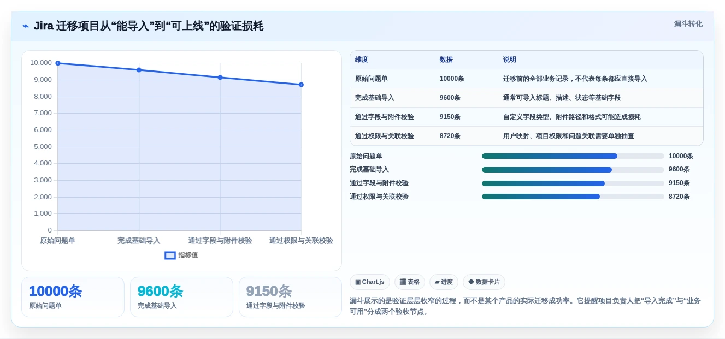This screenshot has width=725, height=339.
Task: Click description 用户映射、项目权限和问题关联需要单独抽查
Action: [x=569, y=136]
